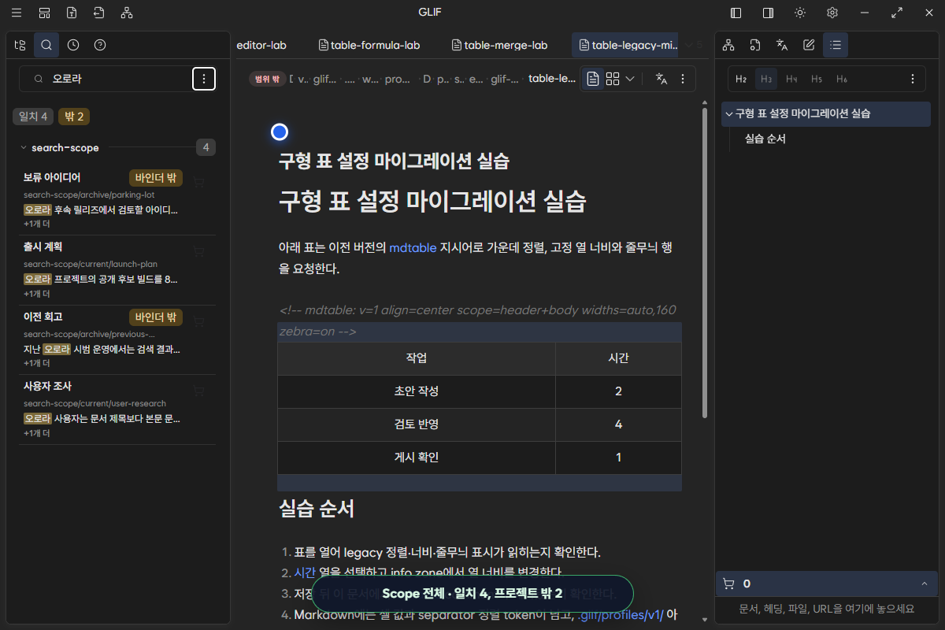Click the 실습 순서 heading in the document
945x630 pixels.
(317, 509)
